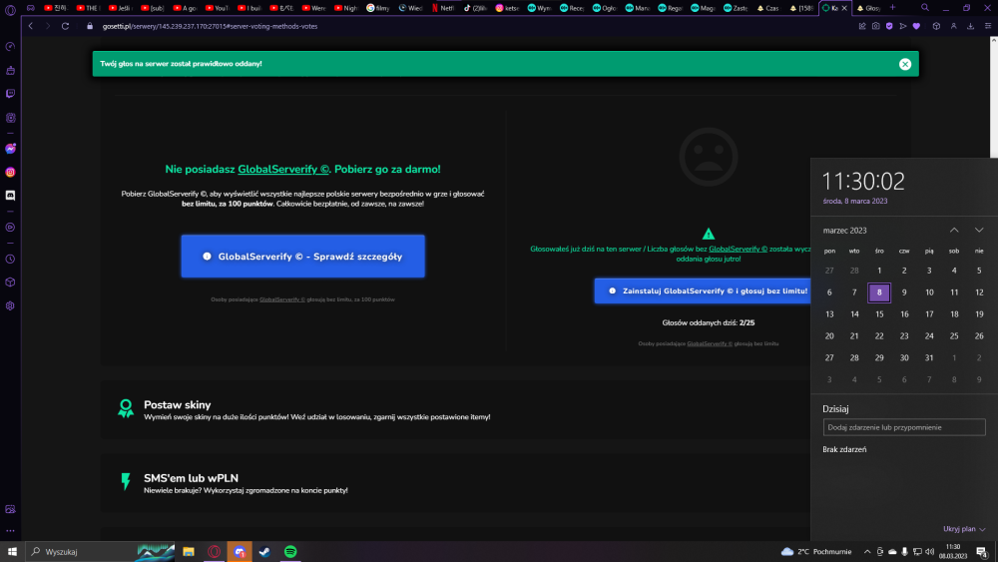Viewport: 998px width, 562px height.
Task: Open the downloads icon in toolbar
Action: pyautogui.click(x=971, y=26)
